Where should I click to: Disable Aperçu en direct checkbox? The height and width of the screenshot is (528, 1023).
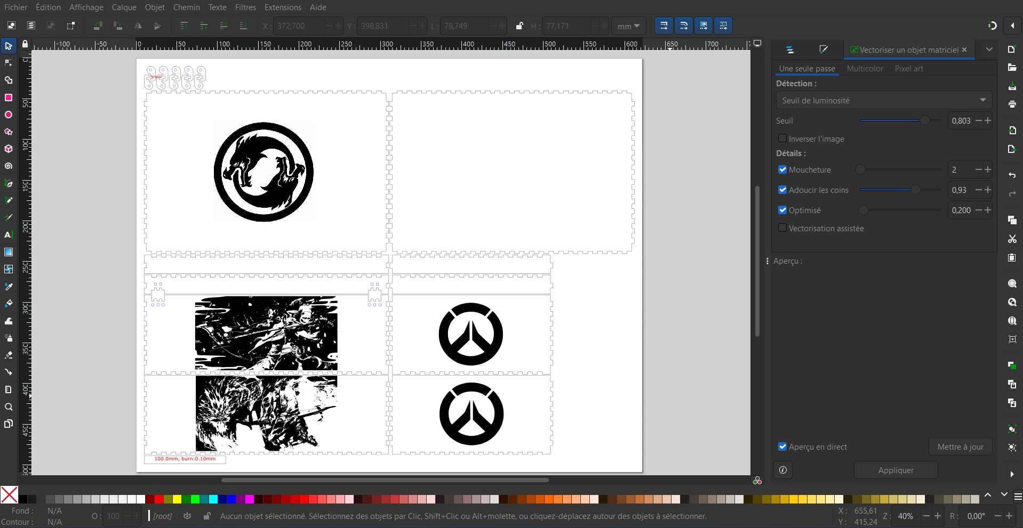(x=782, y=446)
